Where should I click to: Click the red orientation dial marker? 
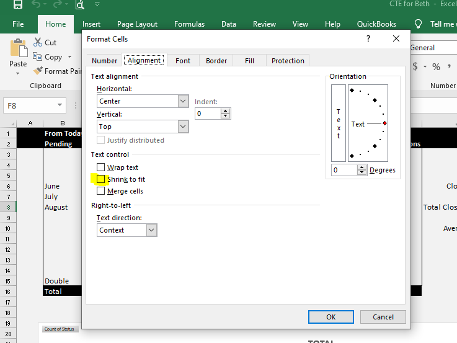pos(384,123)
